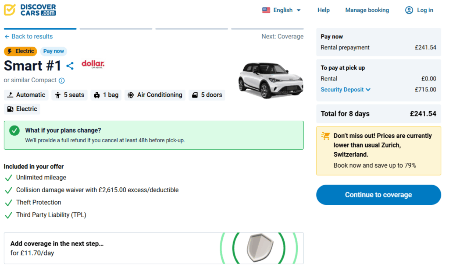This screenshot has height=270, width=449.
Task: Go Back to results
Action: pos(28,36)
